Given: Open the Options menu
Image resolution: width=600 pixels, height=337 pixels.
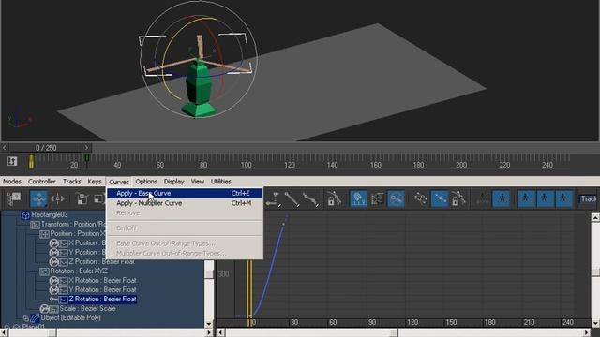Looking at the screenshot, I should 146,182.
